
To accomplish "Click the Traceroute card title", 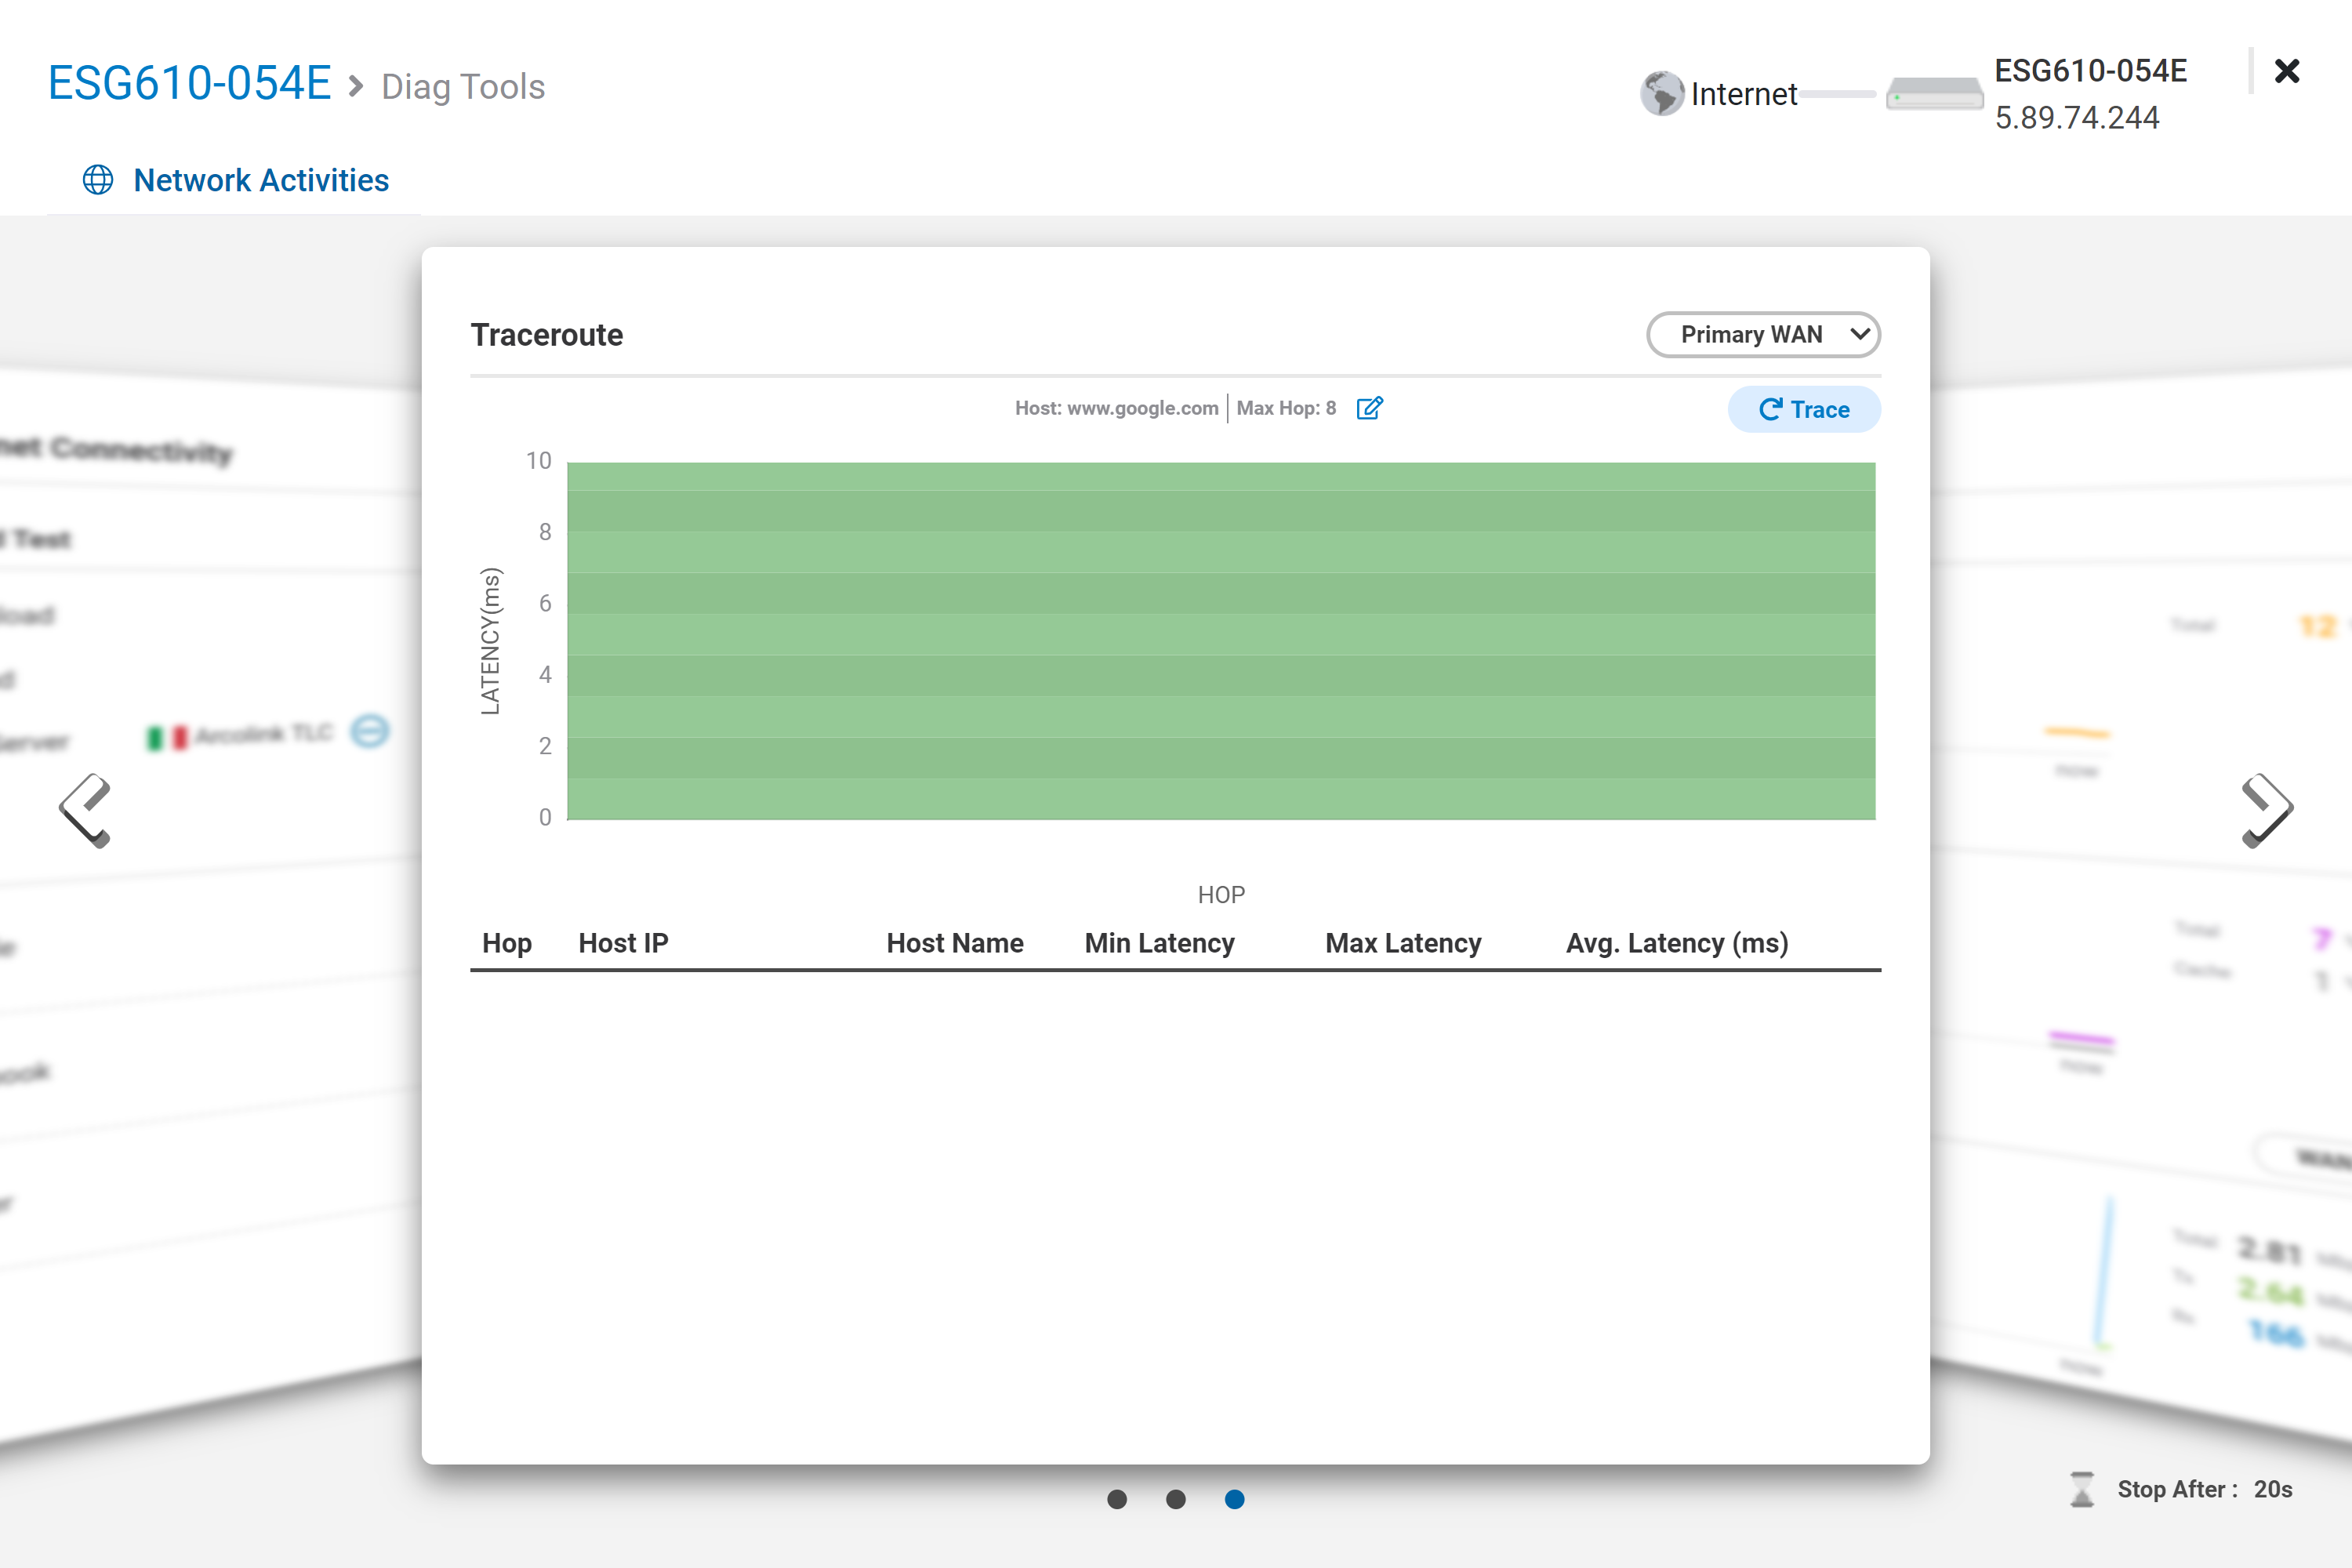I will point(547,335).
